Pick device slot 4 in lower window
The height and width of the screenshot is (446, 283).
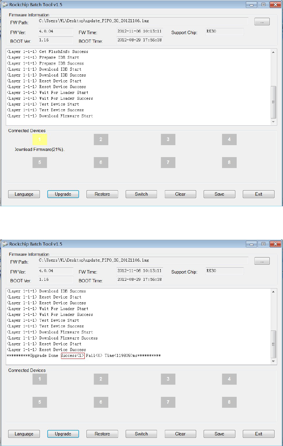pos(229,379)
